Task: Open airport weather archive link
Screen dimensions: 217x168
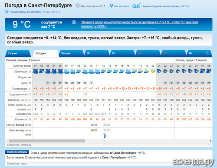Action: coord(35,12)
